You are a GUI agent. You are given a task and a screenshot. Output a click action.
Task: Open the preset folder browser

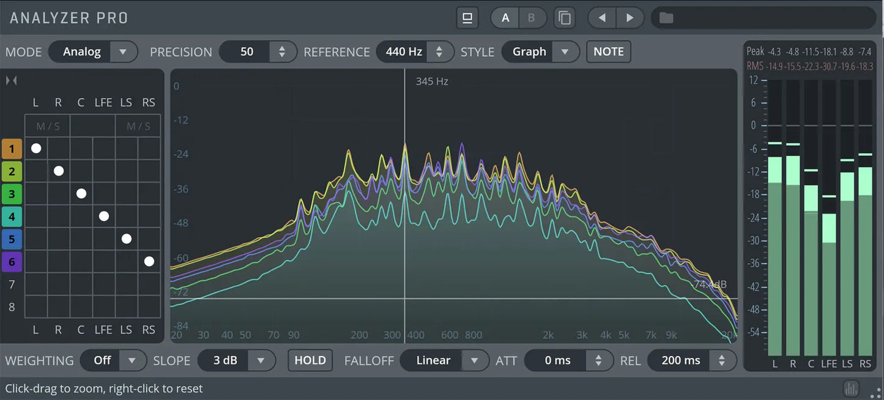point(666,18)
